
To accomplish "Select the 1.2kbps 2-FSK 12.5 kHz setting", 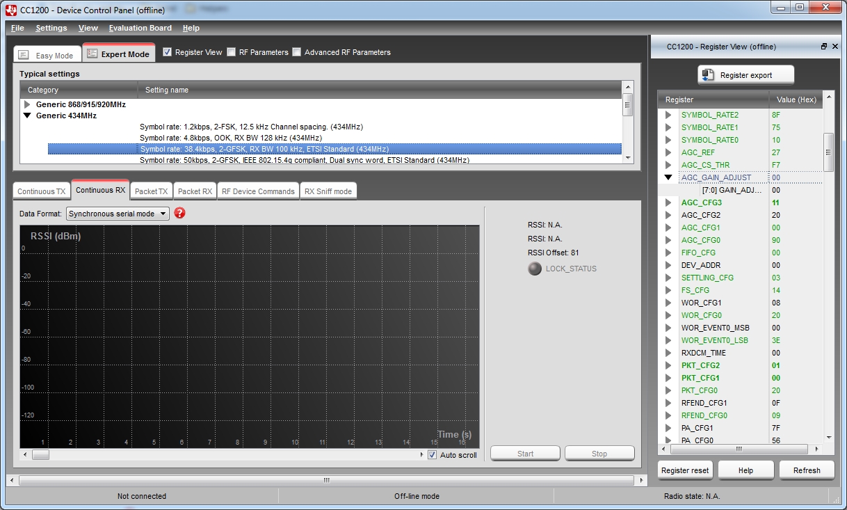I will tap(251, 127).
